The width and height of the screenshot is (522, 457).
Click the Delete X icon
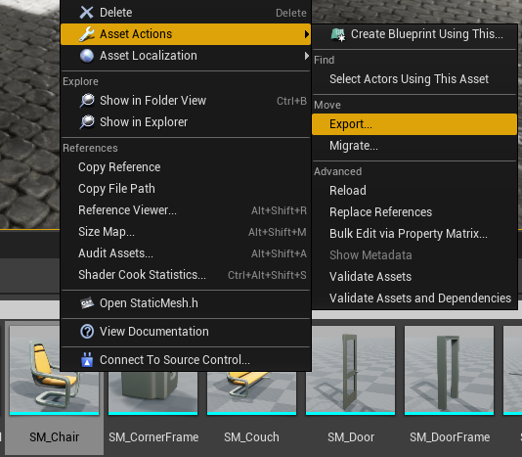pos(87,13)
